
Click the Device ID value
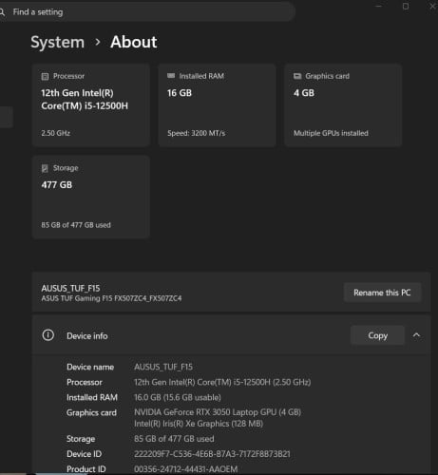click(212, 454)
